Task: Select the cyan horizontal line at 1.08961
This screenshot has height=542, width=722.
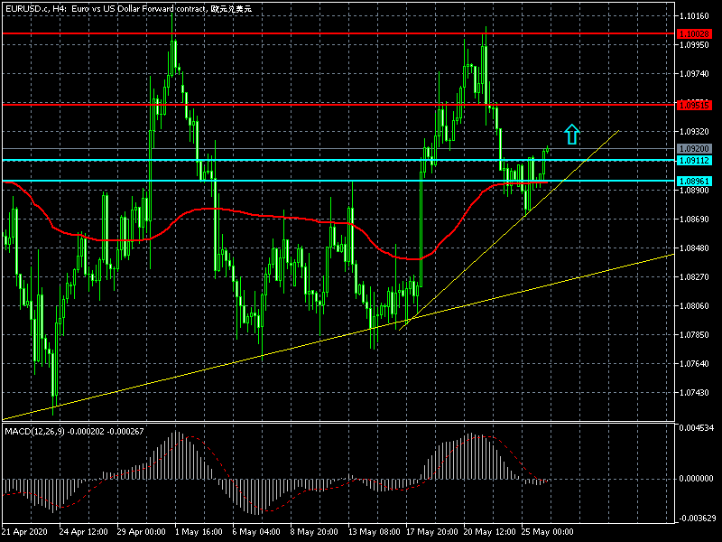Action: [x=338, y=182]
